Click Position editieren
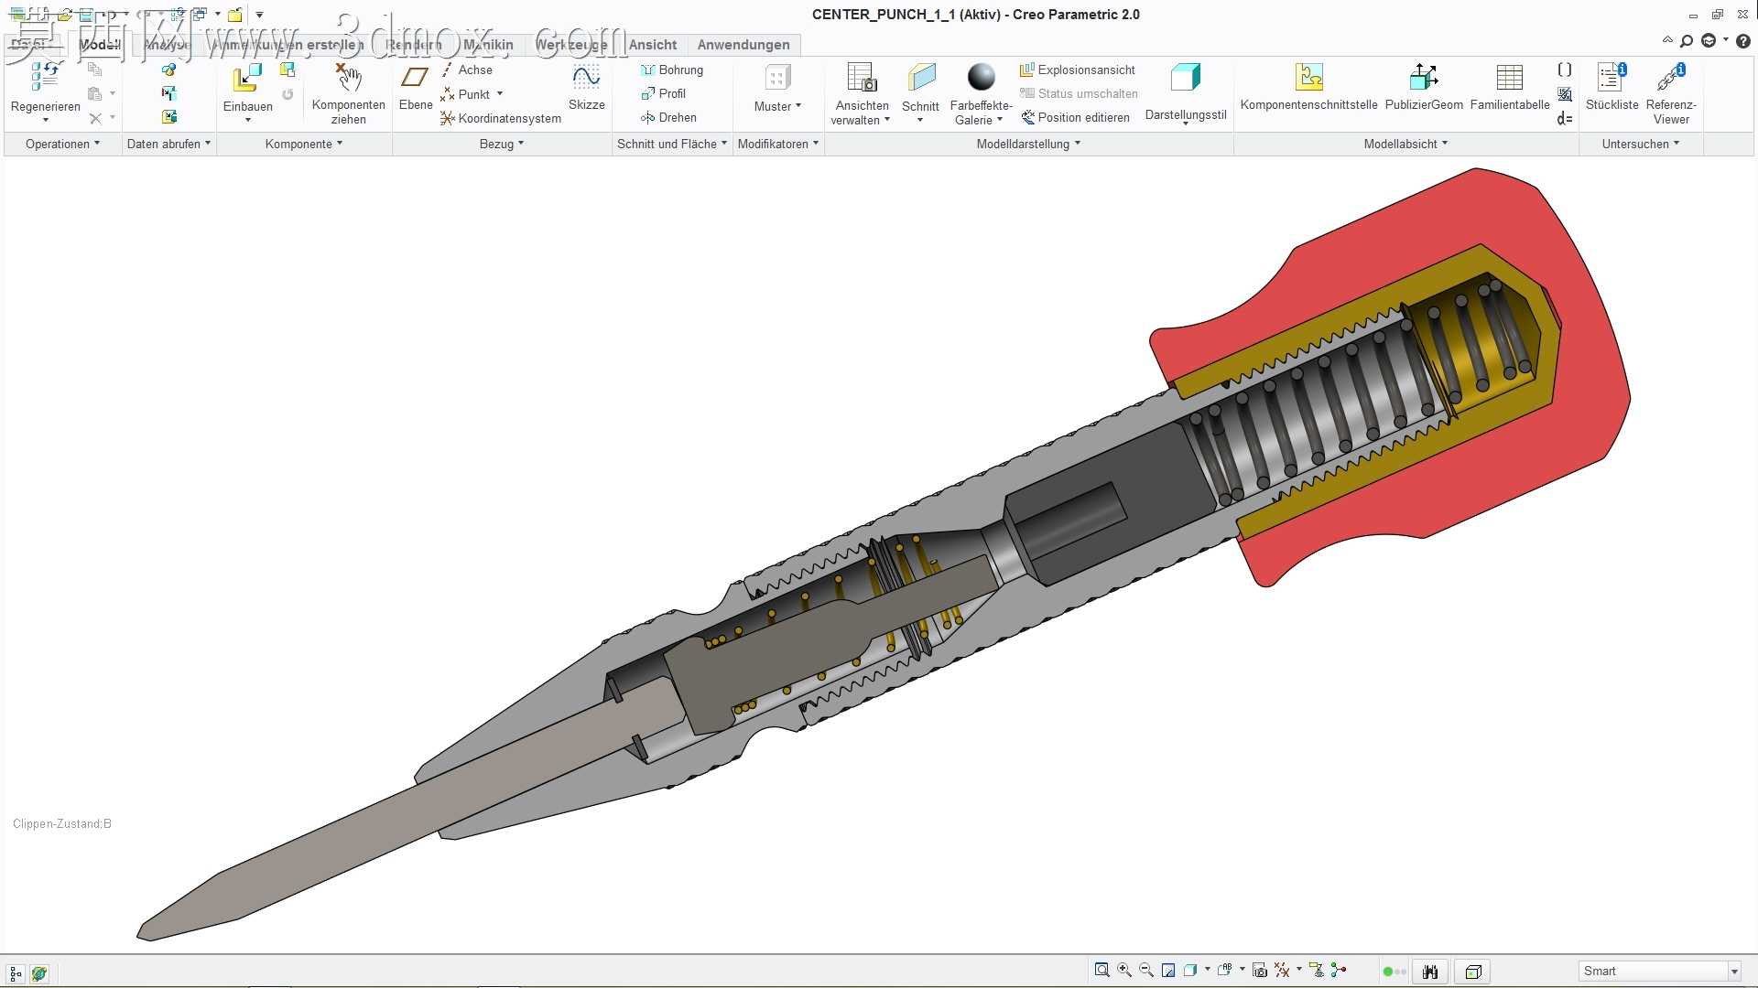This screenshot has height=988, width=1758. (1076, 117)
